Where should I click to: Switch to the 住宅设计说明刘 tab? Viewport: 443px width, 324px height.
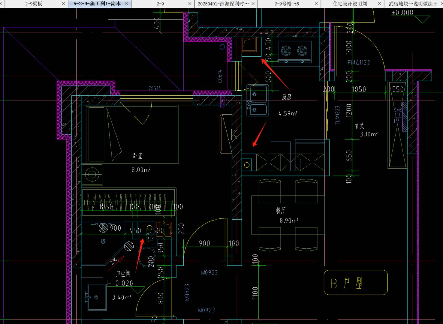click(x=350, y=4)
